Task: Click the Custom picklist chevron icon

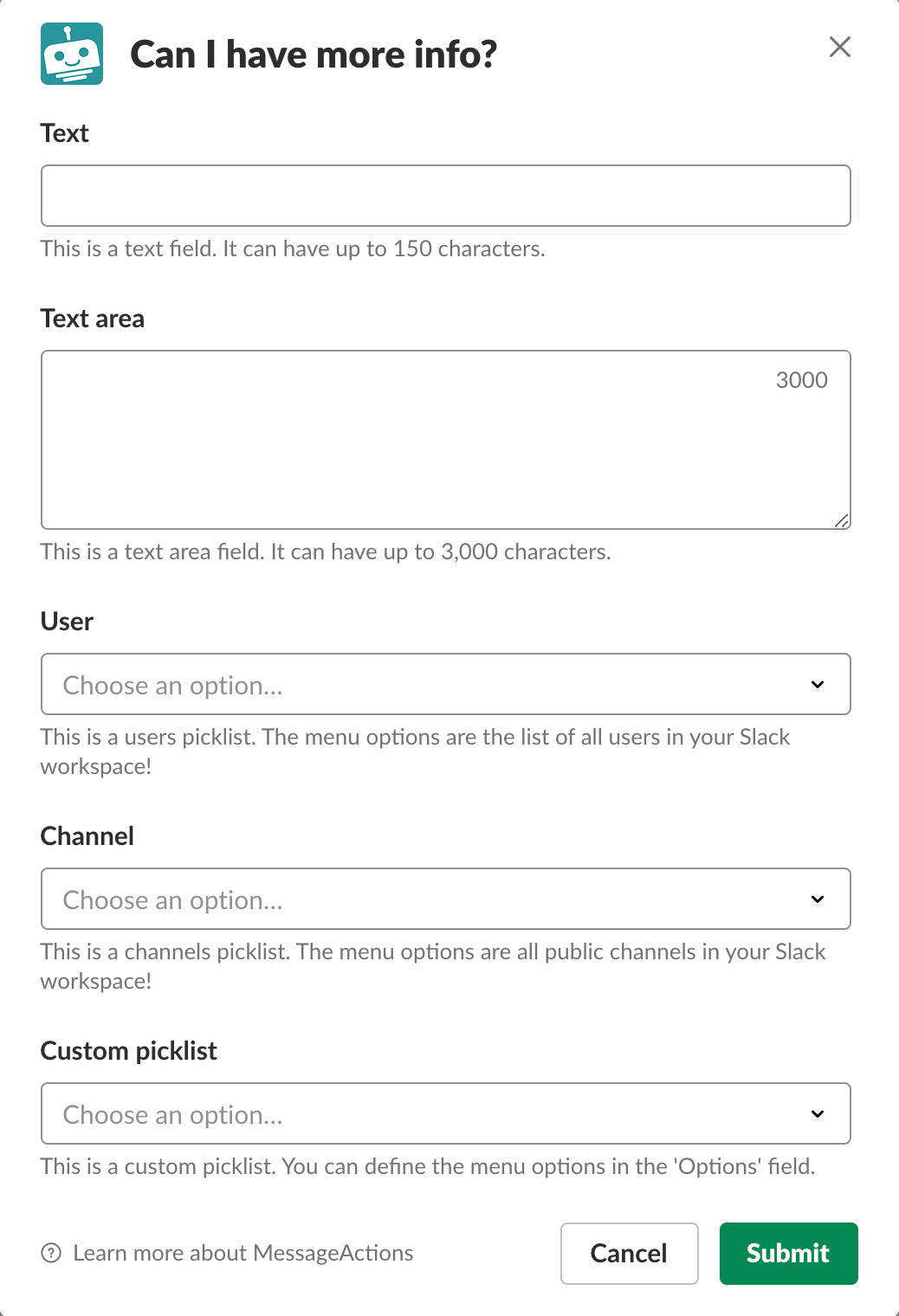Action: click(818, 1113)
